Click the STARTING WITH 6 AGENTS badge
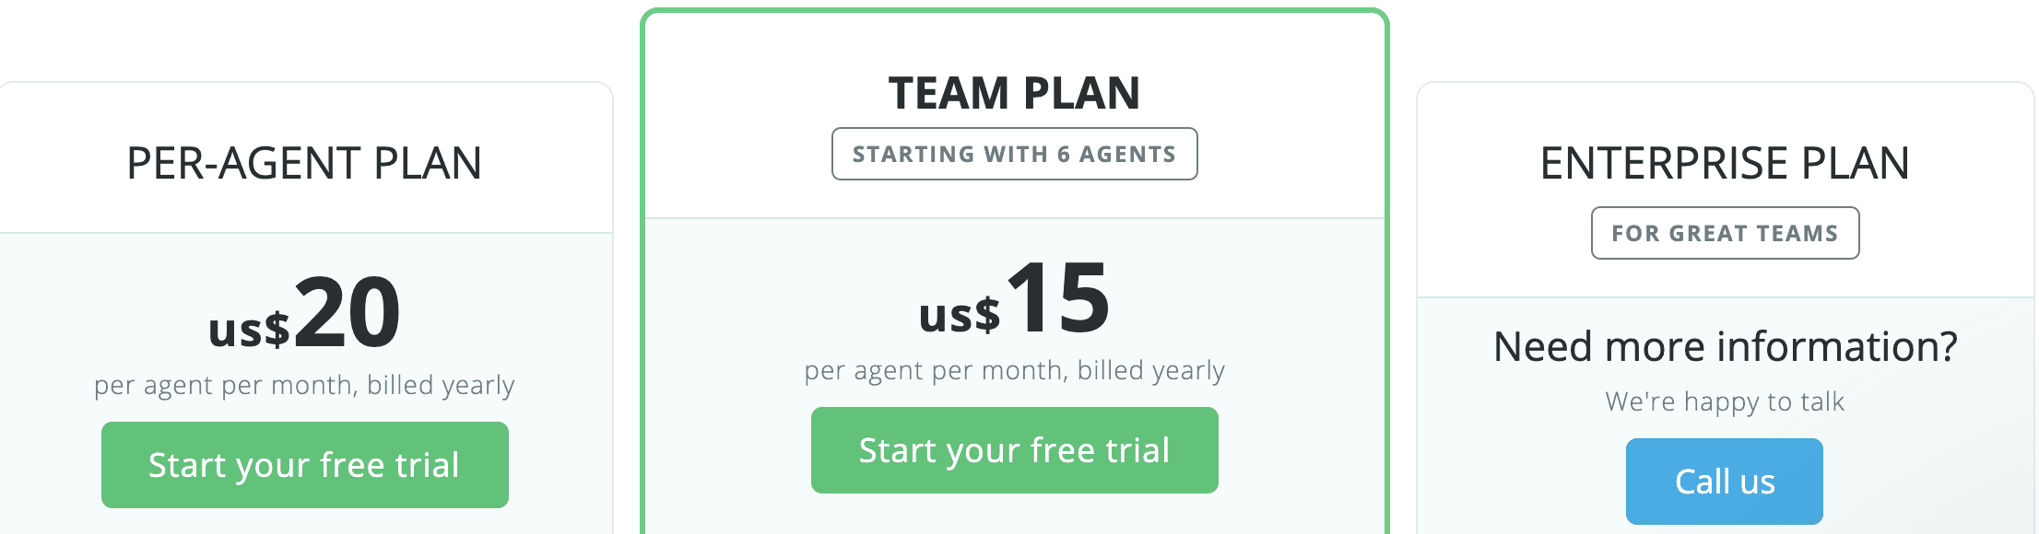 tap(1014, 154)
